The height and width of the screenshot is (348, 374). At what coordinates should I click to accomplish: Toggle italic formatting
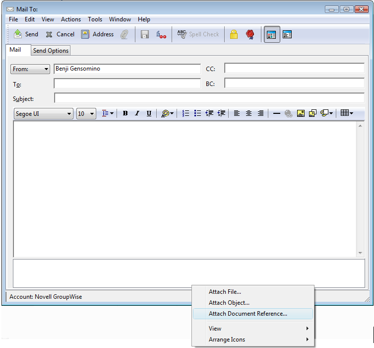(137, 113)
